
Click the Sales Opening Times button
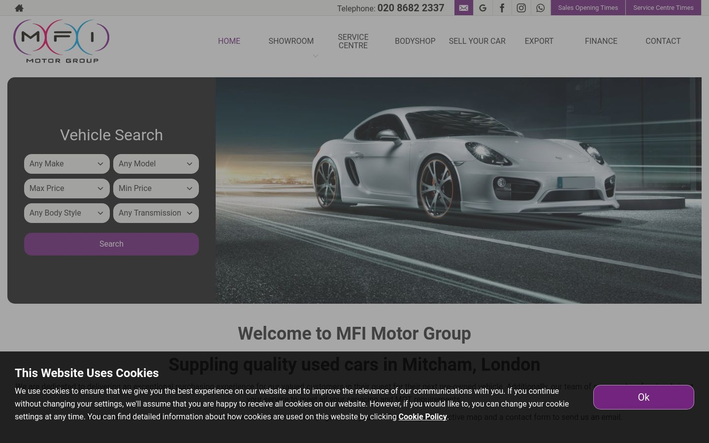pyautogui.click(x=588, y=8)
